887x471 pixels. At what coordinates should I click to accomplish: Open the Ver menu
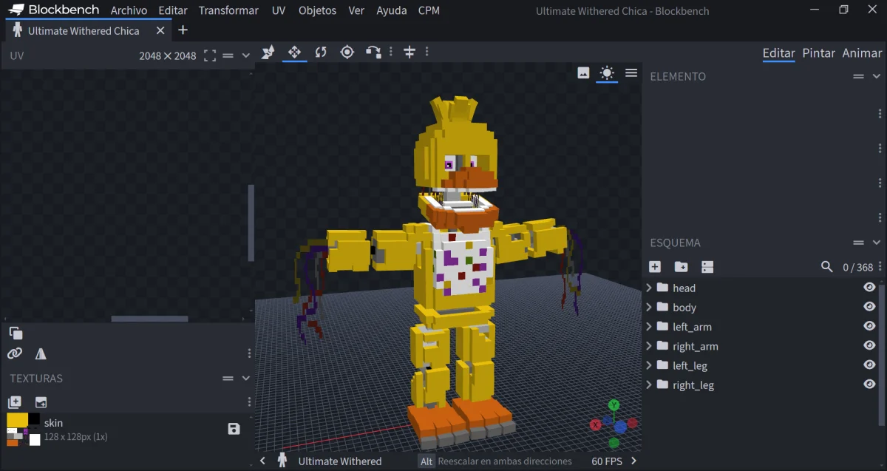356,10
